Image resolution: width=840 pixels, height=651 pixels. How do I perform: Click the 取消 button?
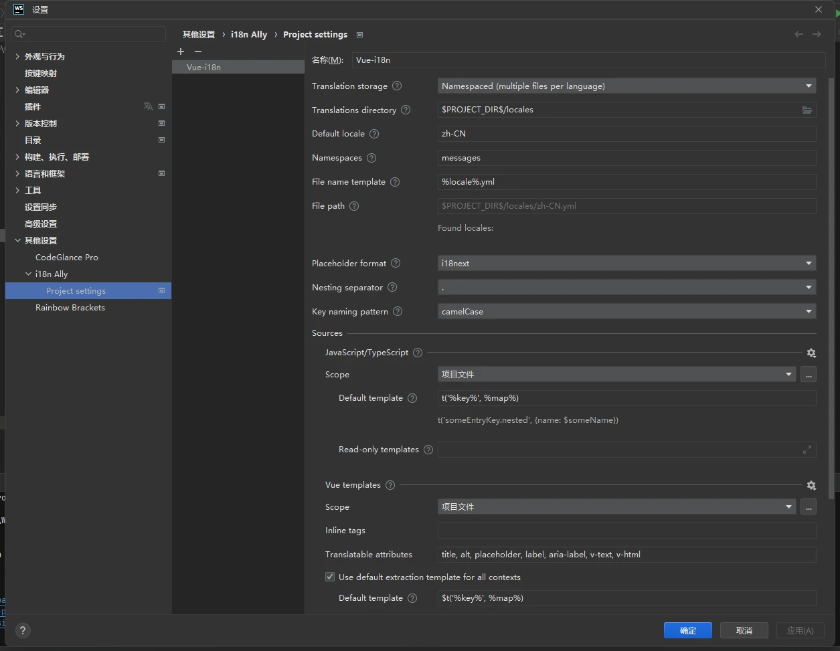point(744,630)
